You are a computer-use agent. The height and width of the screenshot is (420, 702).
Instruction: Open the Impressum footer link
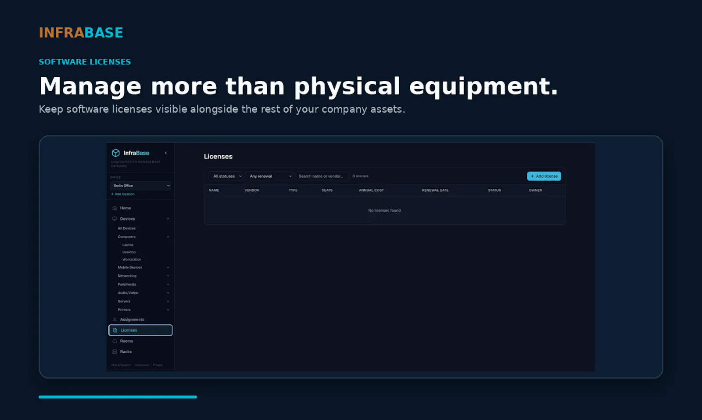(x=142, y=365)
